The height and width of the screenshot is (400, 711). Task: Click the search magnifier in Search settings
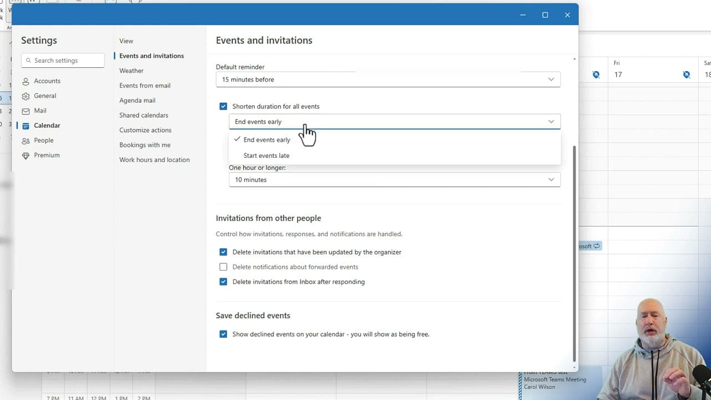coord(28,60)
